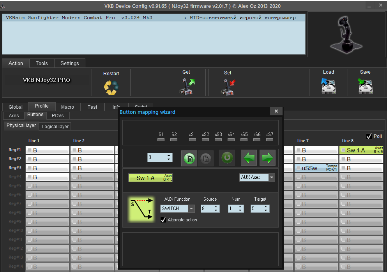Viewport: 387px width, 272px height.
Task: Select Reg#4 Line 1 B cell
Action: (47, 177)
